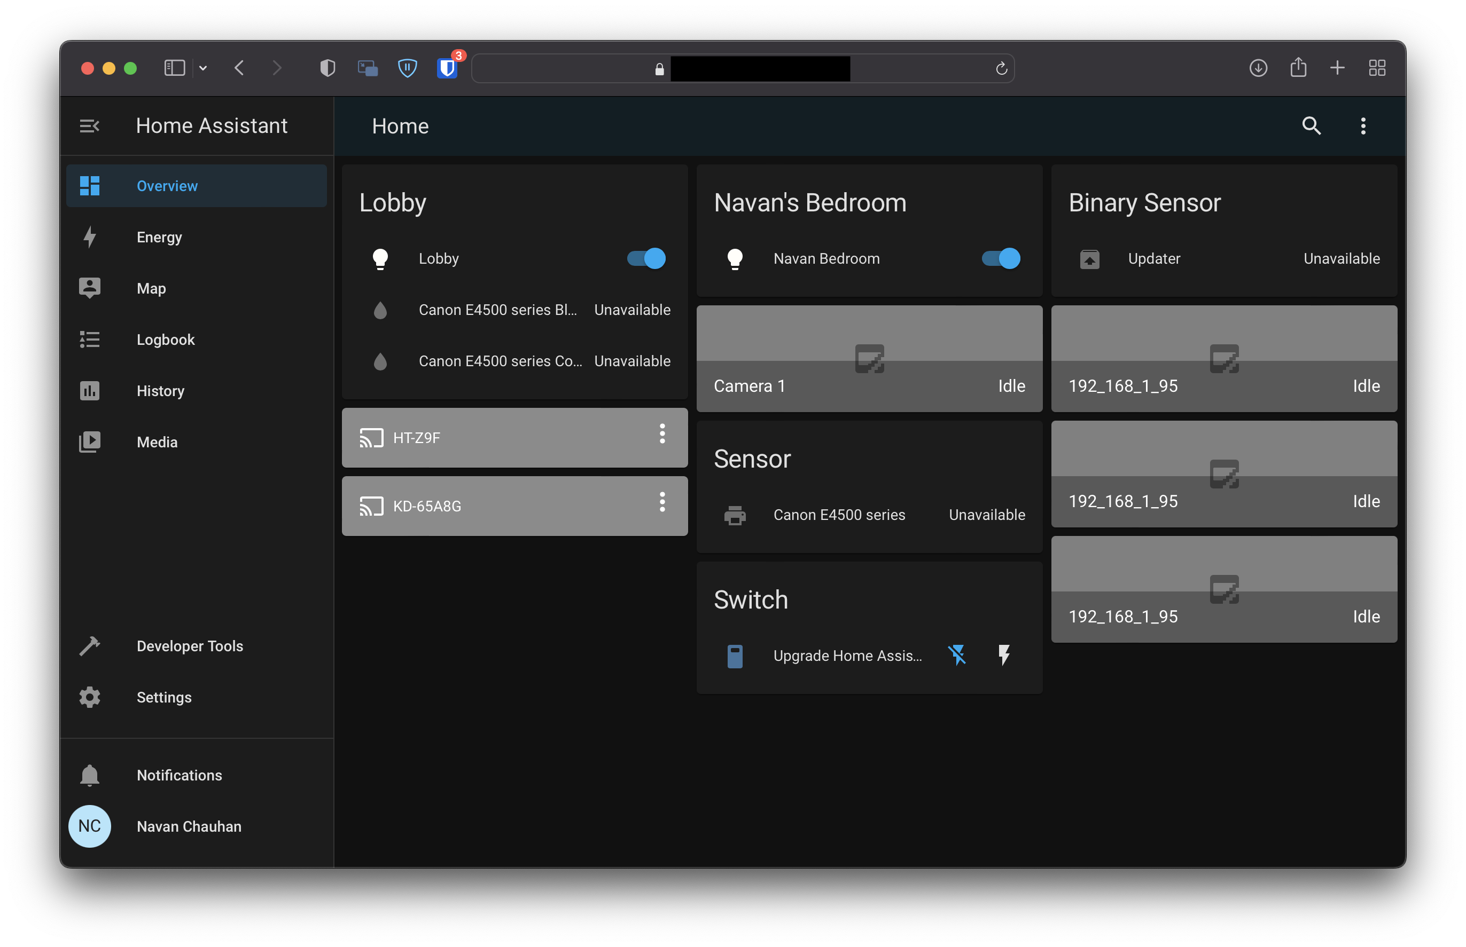Toggle the Lobby light switch

coord(646,257)
